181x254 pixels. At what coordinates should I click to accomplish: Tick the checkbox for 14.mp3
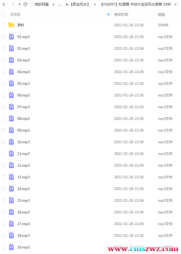pos(4,189)
